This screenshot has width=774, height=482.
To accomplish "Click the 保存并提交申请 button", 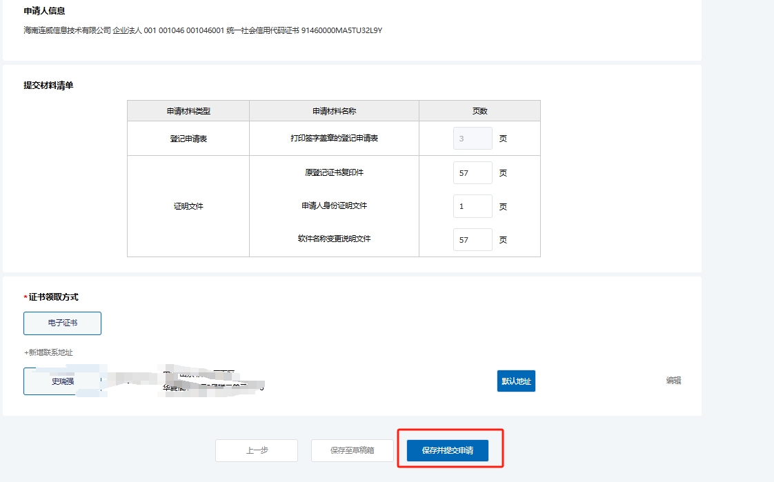I will tap(448, 450).
